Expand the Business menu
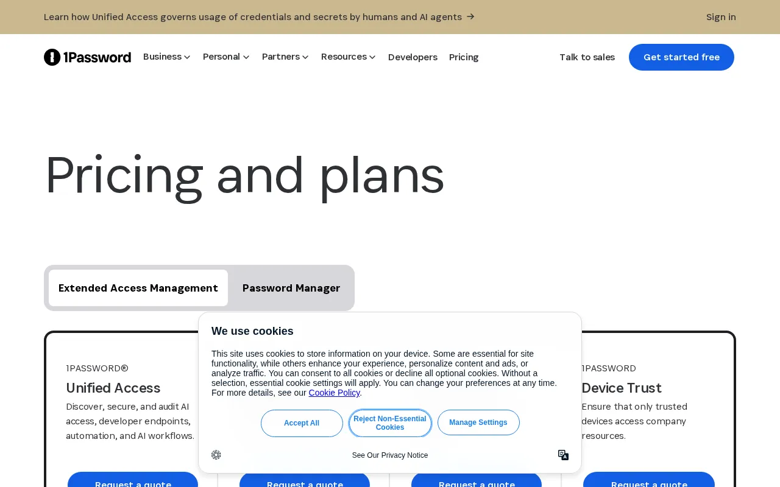This screenshot has height=487, width=780. pos(167,57)
